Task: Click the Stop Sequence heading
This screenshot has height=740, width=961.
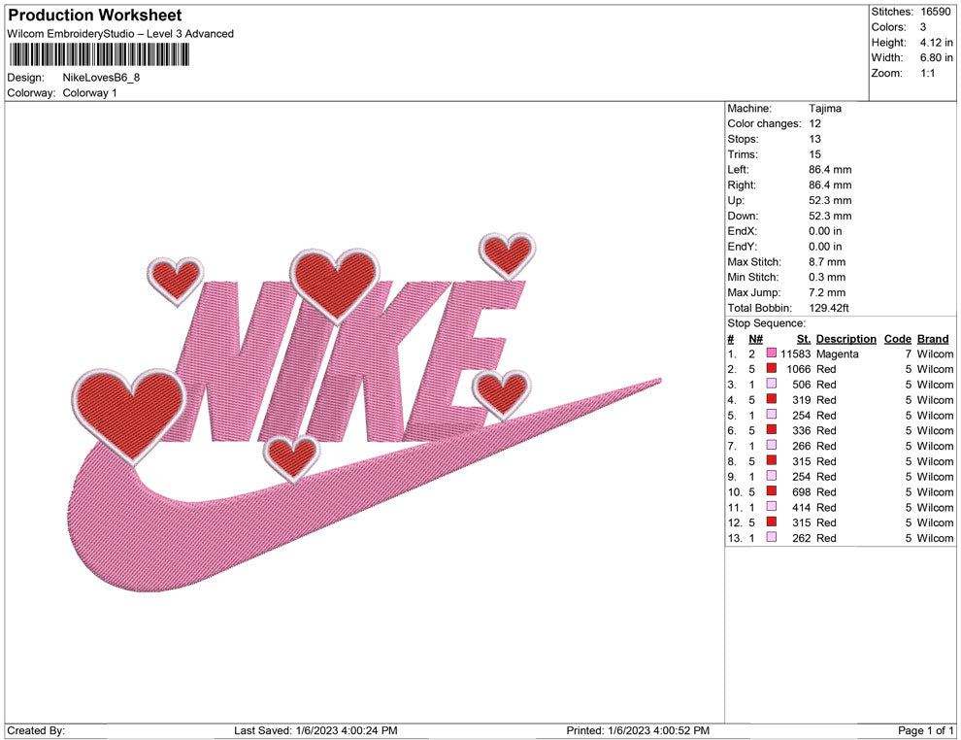Action: tap(766, 322)
